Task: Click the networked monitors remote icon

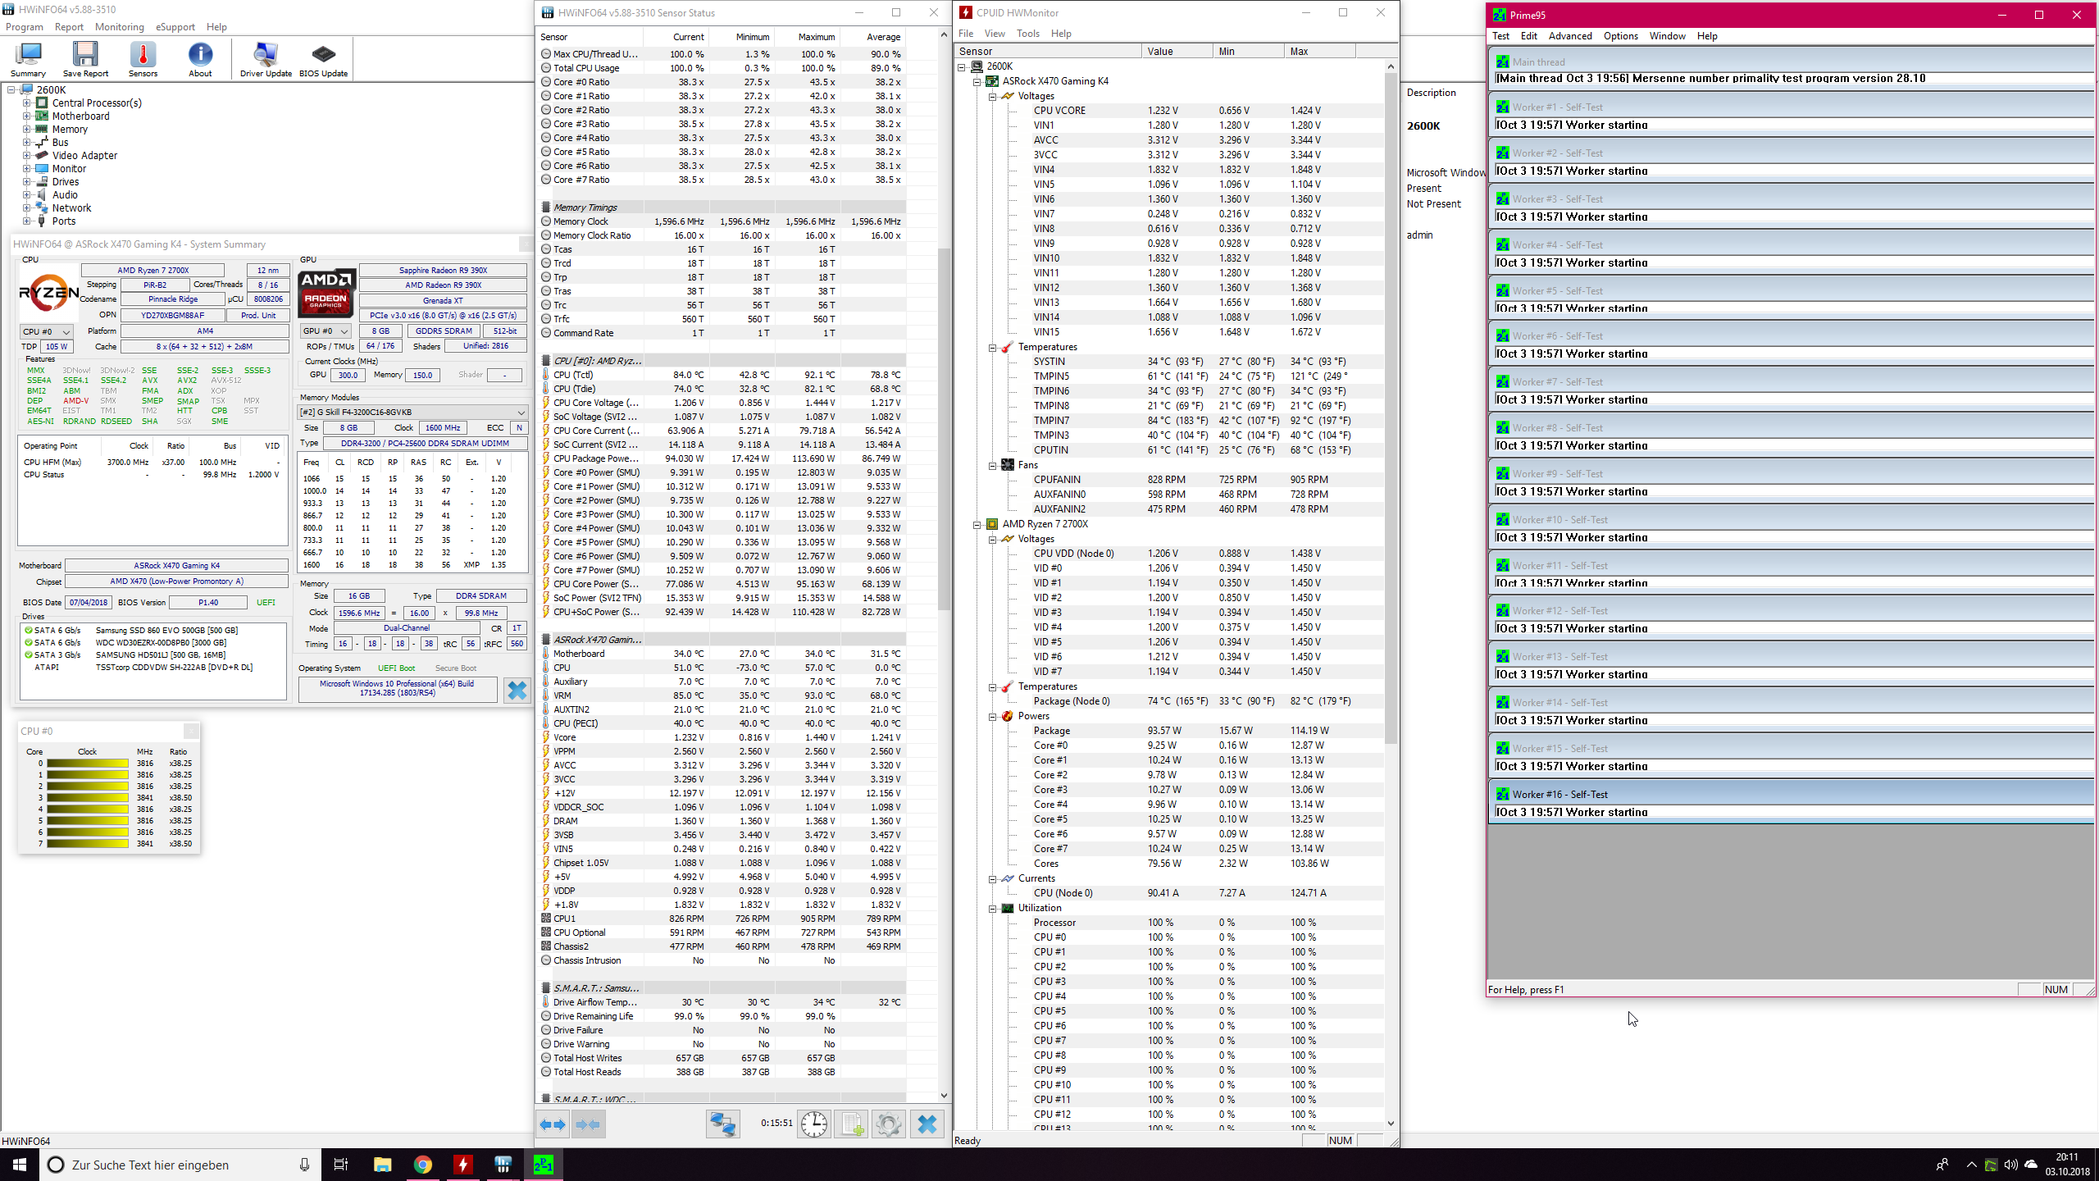Action: 722,1124
